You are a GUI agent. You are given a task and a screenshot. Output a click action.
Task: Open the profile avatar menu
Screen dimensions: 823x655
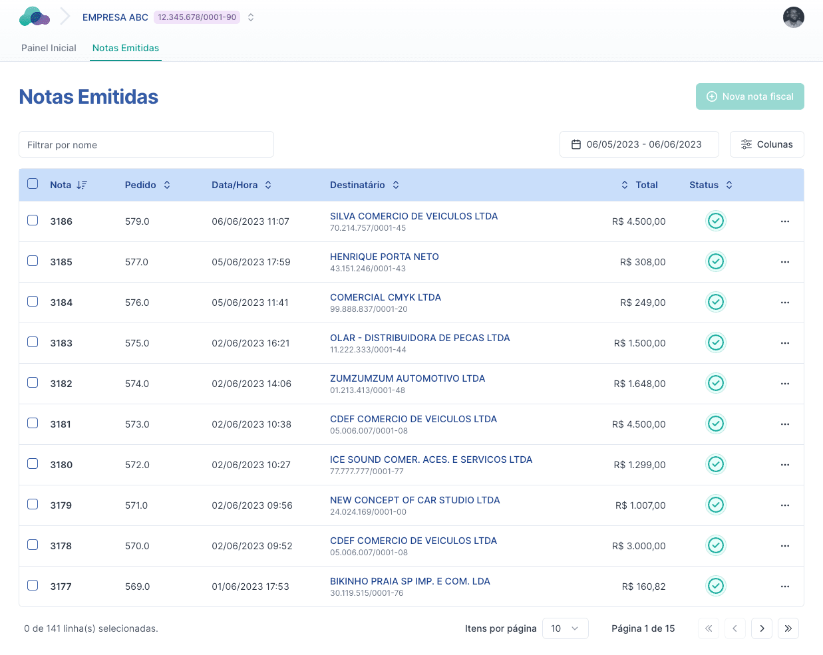[x=793, y=17]
